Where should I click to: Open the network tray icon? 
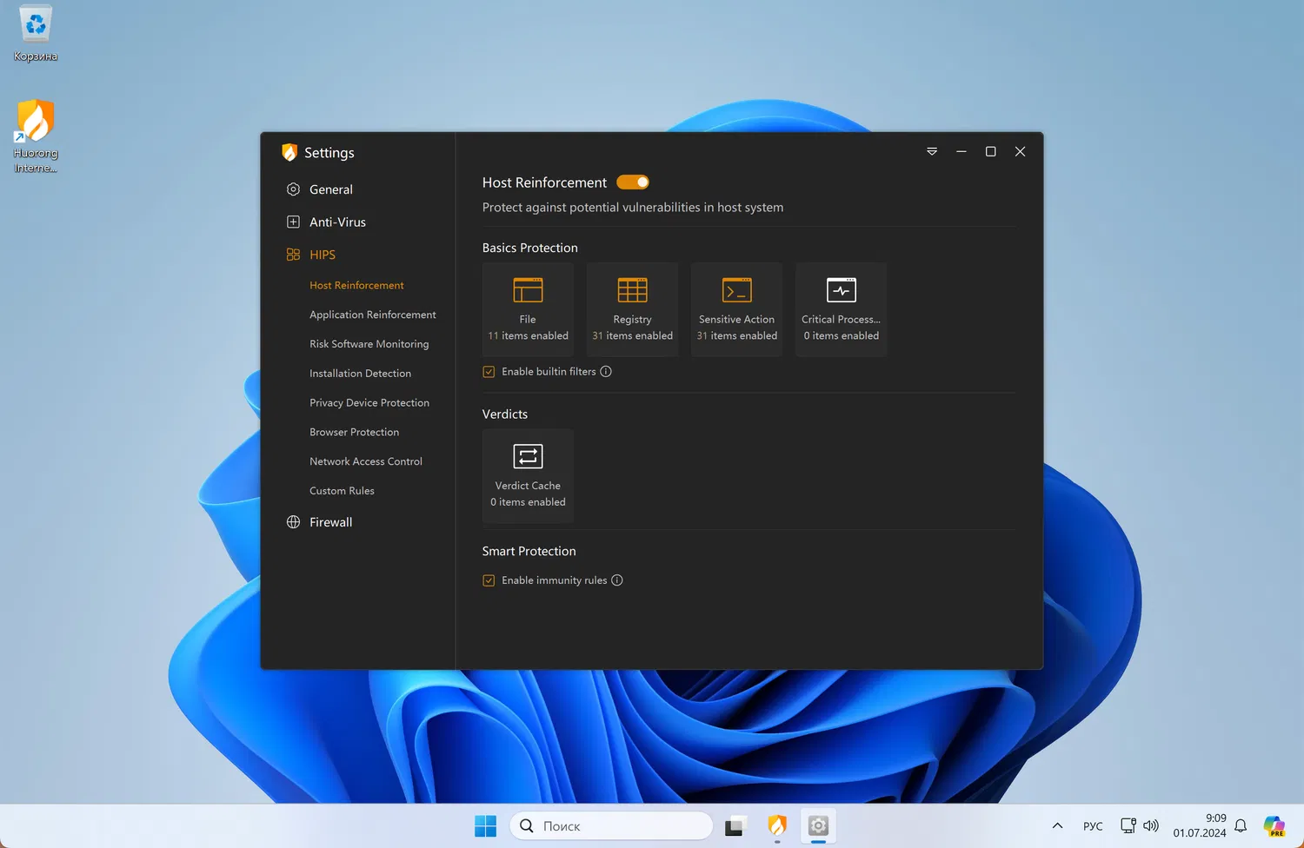coord(1128,825)
